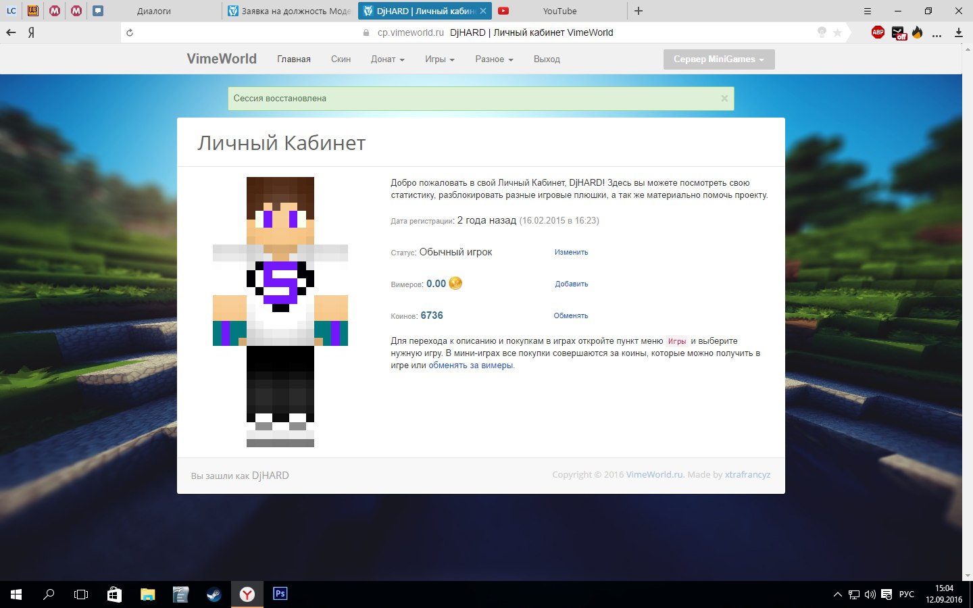This screenshot has width=973, height=608.
Task: Go back with the browser back arrow
Action: click(x=11, y=32)
